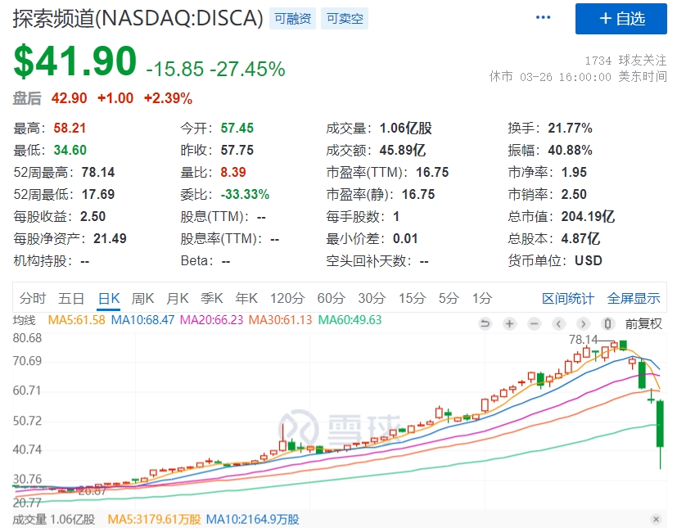Click the current price $41.90
Image resolution: width=677 pixels, height=528 pixels.
click(75, 61)
